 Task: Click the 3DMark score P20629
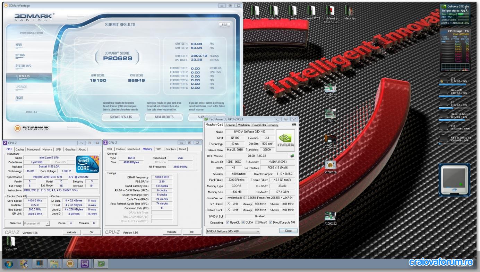coord(118,58)
